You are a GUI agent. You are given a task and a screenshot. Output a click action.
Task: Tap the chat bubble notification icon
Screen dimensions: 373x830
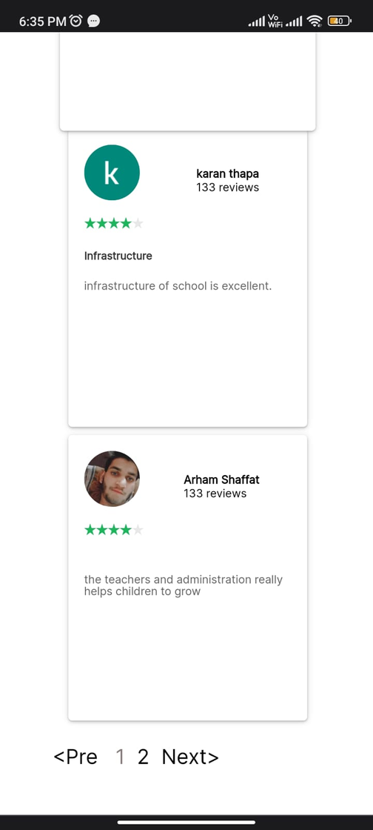93,21
